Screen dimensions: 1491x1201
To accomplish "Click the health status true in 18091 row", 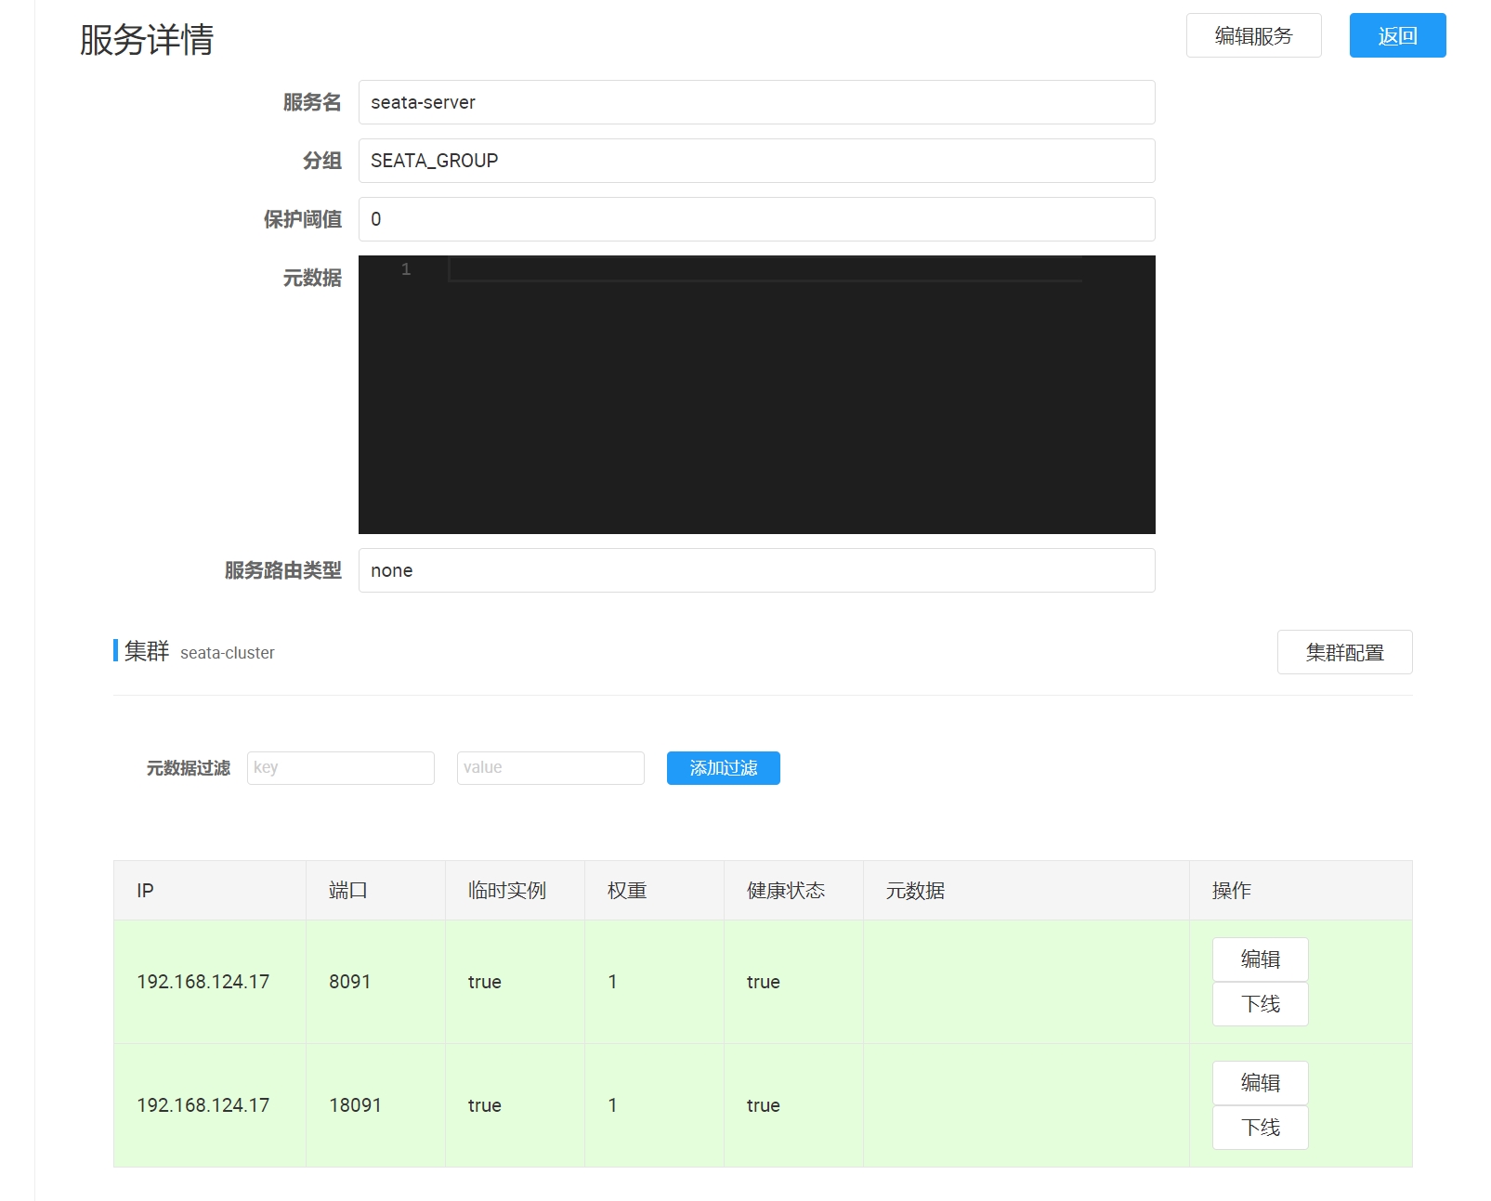I will tap(764, 1105).
